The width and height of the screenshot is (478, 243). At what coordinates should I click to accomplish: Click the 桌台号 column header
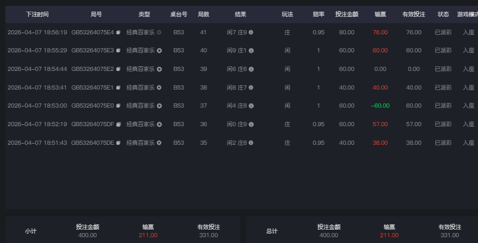179,15
